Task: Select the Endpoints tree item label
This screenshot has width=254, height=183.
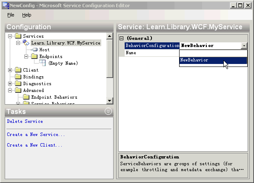Action: 51,56
